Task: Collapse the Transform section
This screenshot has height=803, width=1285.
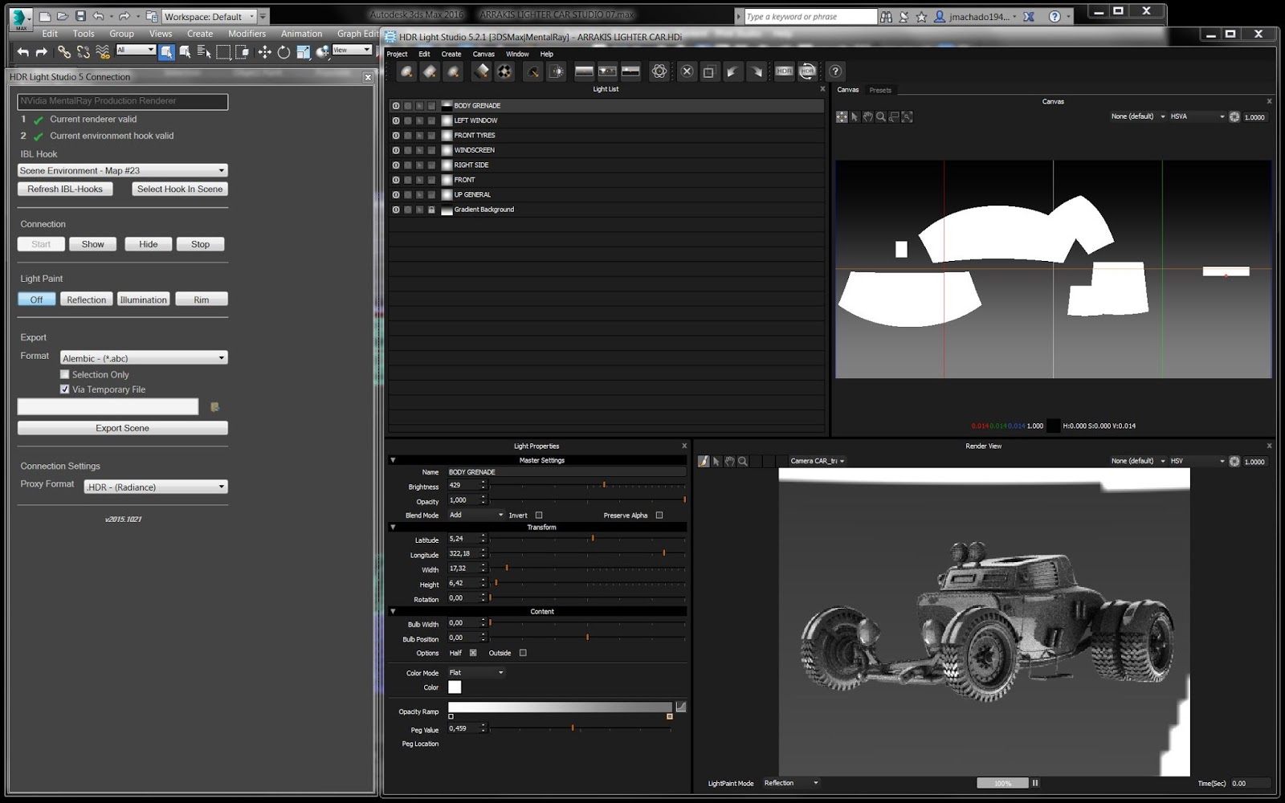Action: pos(393,528)
